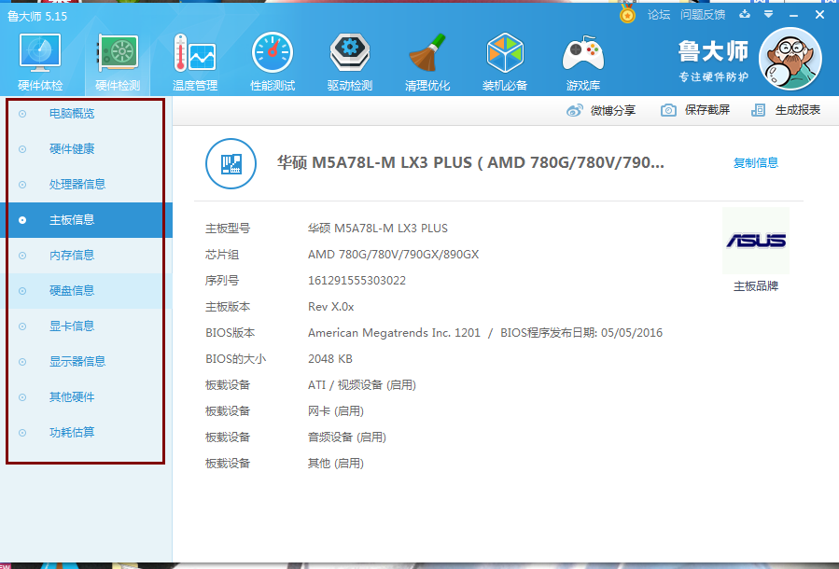Screen dimensions: 839x569
Task: Select 硬盘信息 in the sidebar
Action: point(86,291)
